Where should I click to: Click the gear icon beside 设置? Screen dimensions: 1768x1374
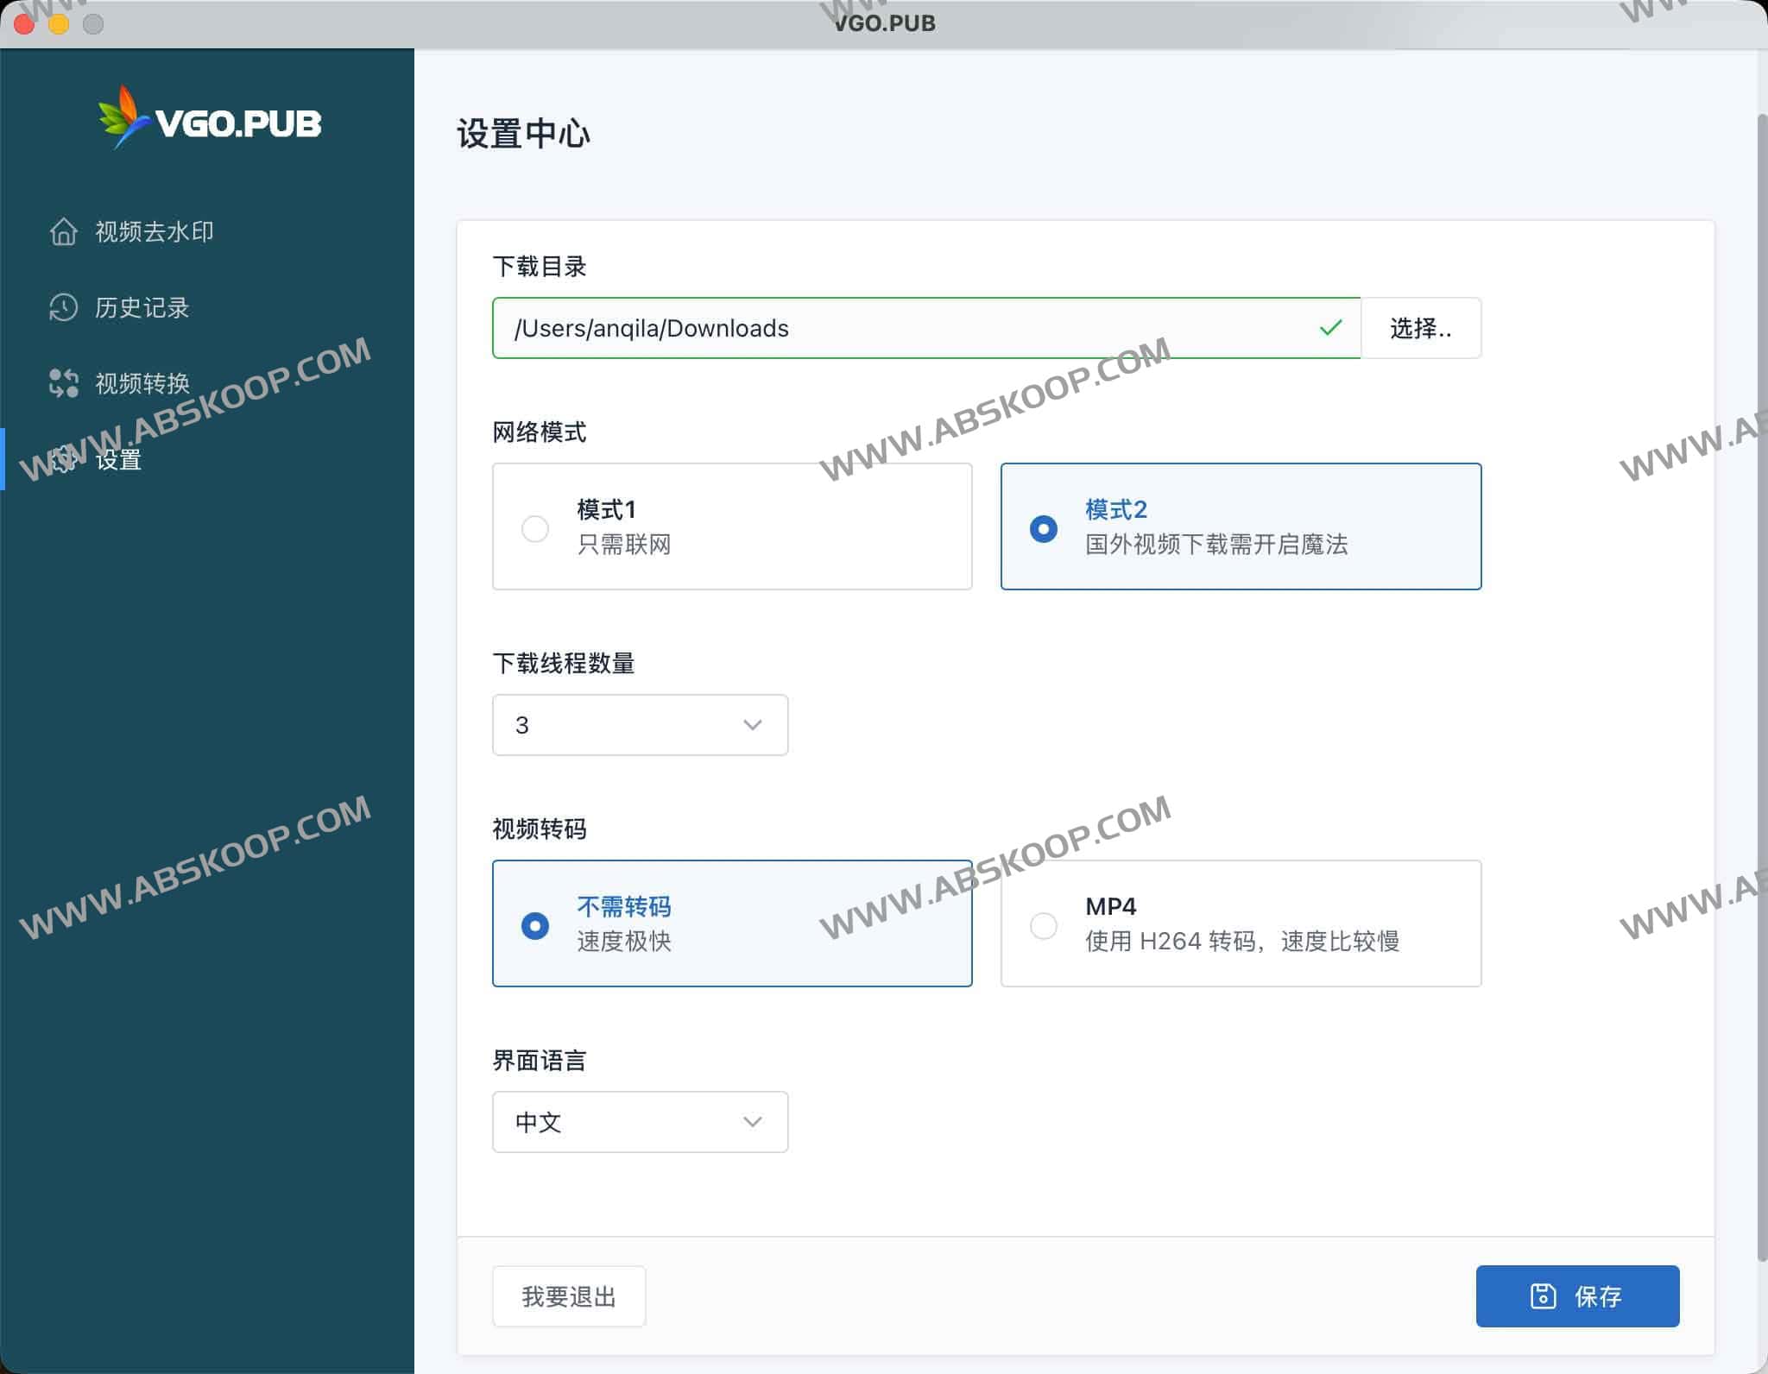(64, 460)
